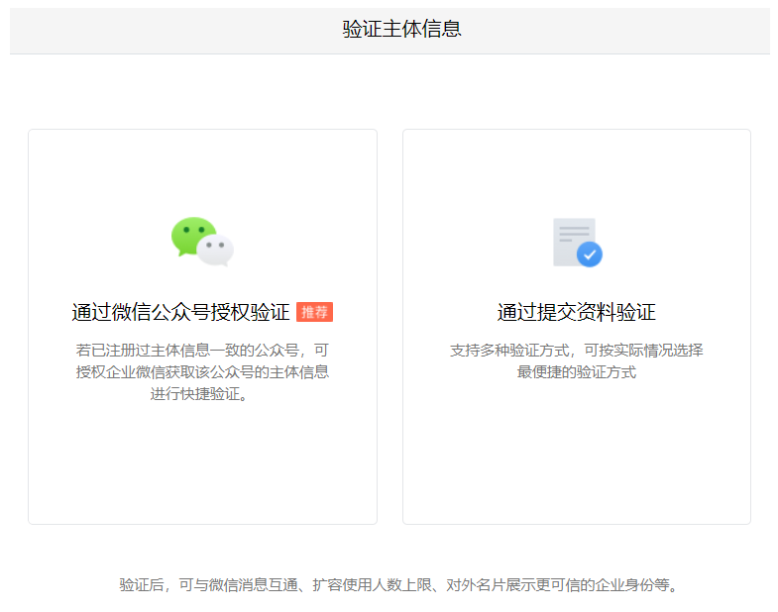Click the gray header bar left of title
778x612 pixels.
point(149,29)
